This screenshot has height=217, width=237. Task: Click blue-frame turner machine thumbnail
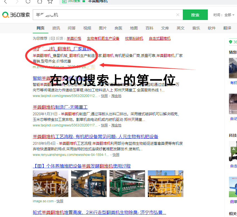(89, 184)
